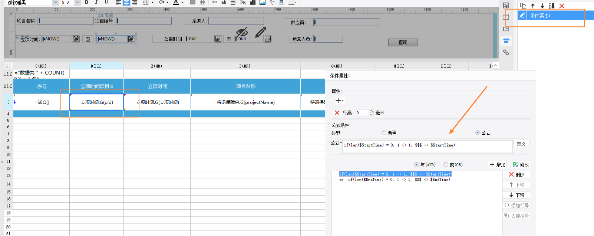Toggle bold text formatting
Screen dimensions: 594x236
87,2
